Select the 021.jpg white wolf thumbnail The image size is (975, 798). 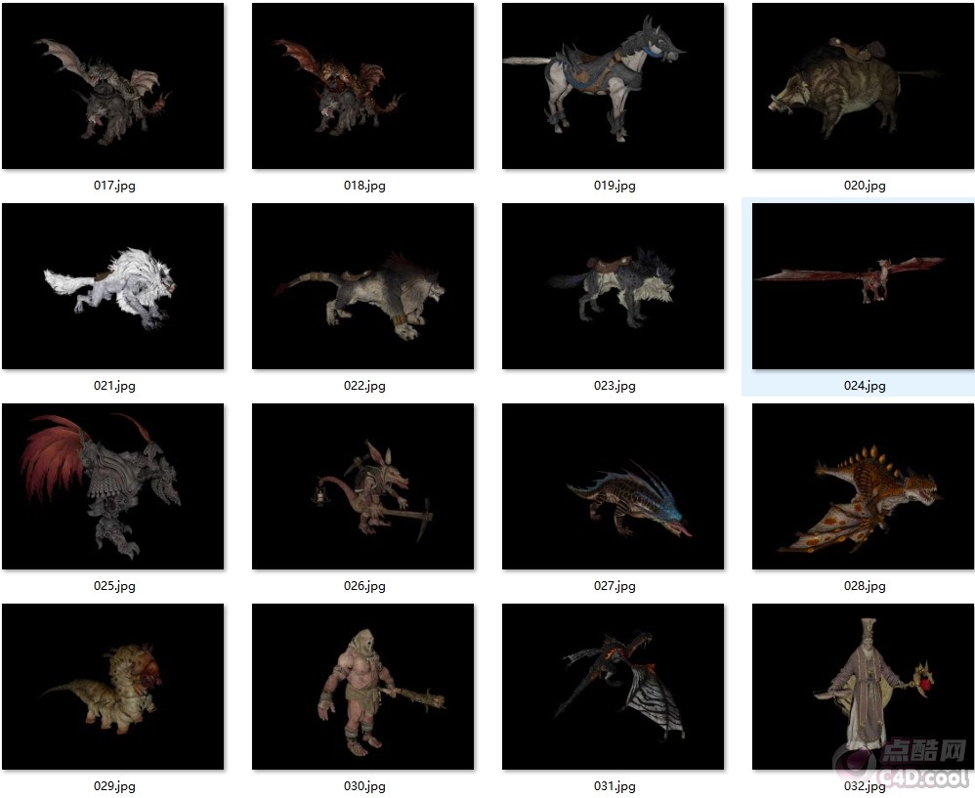point(112,286)
